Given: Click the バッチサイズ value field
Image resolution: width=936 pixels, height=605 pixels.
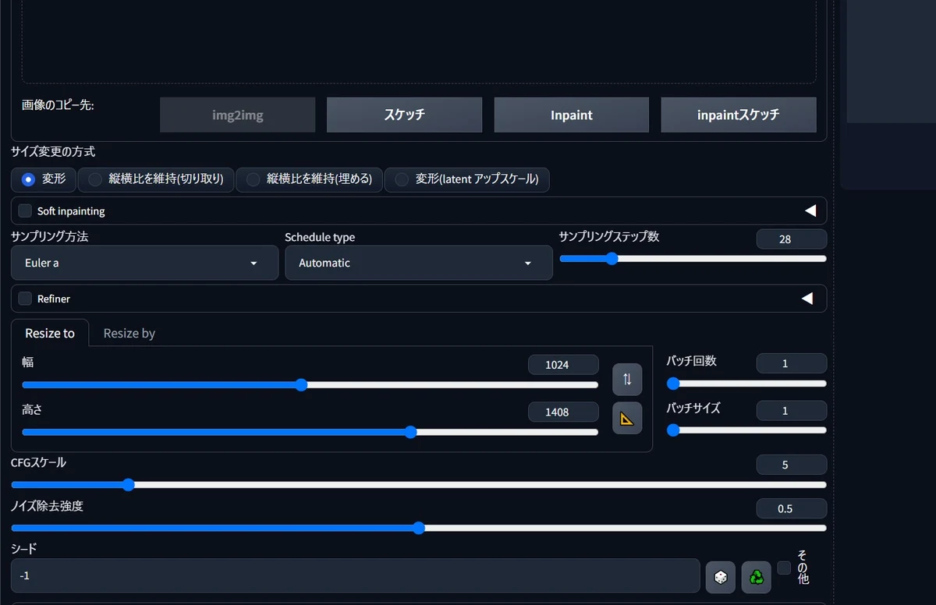Looking at the screenshot, I should click(x=792, y=410).
